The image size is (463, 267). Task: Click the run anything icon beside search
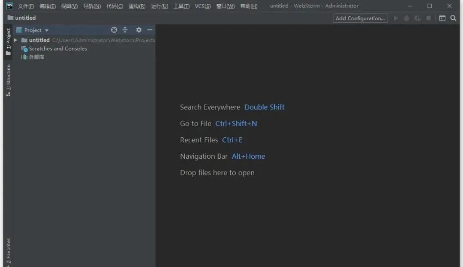442,18
